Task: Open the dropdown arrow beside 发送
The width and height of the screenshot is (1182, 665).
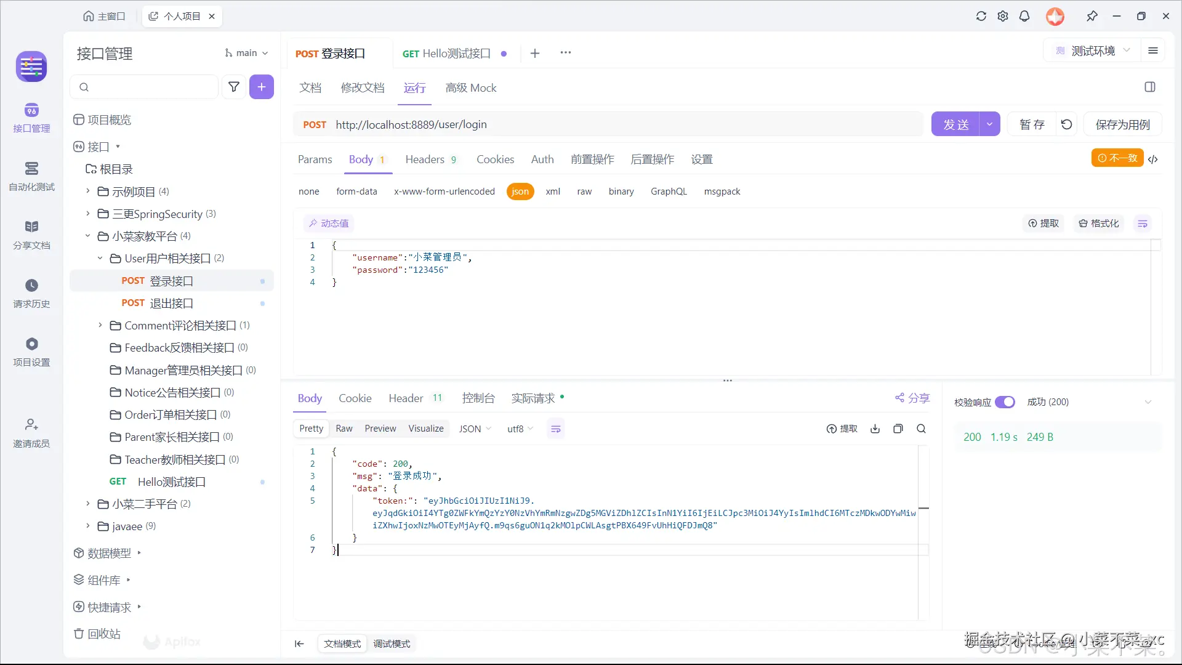Action: [x=989, y=124]
